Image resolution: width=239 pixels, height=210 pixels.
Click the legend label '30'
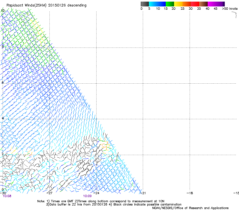pyautogui.click(x=191, y=9)
